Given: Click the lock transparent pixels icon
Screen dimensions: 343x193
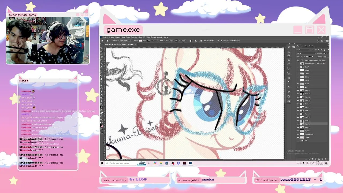Looking at the screenshot, I should [x=301, y=57].
